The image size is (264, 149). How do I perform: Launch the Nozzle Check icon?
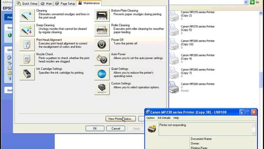tap(27, 59)
